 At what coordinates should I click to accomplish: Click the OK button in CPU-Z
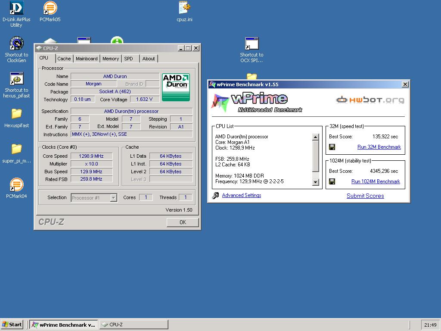click(183, 222)
